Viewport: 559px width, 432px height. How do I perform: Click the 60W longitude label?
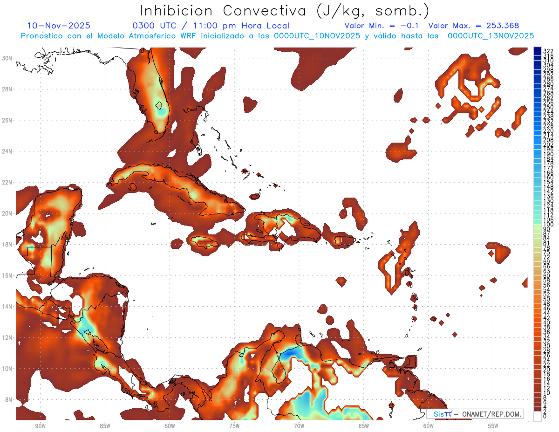(x=429, y=426)
